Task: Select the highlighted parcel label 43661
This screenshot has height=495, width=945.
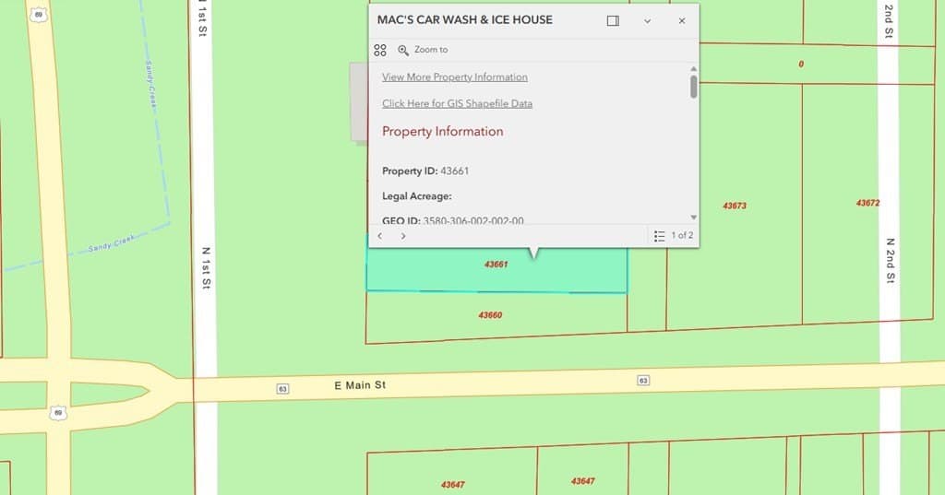Action: [496, 265]
